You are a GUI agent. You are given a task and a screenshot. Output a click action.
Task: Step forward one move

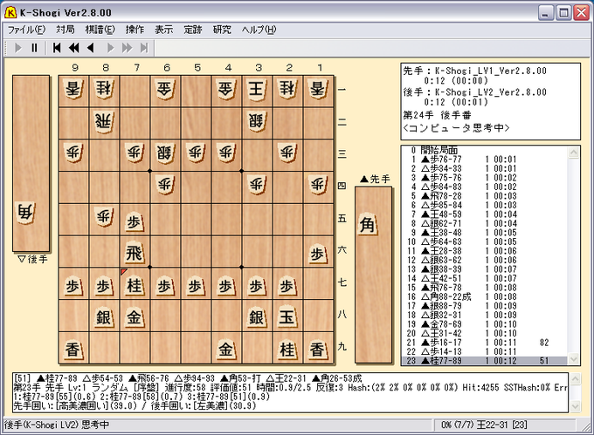(x=110, y=48)
